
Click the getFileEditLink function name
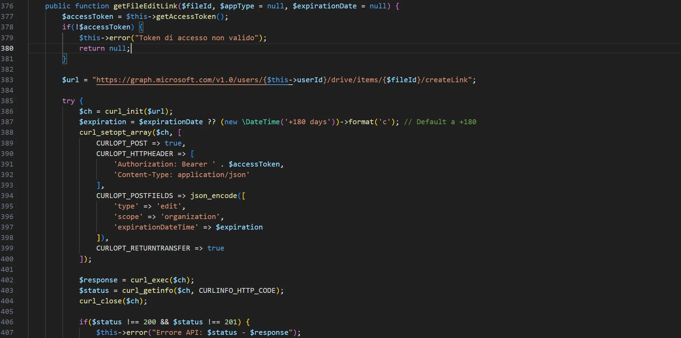(145, 6)
